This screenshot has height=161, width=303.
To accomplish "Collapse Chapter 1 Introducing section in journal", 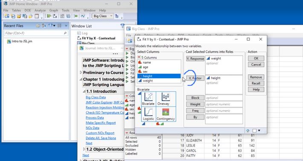I will point(81,79).
